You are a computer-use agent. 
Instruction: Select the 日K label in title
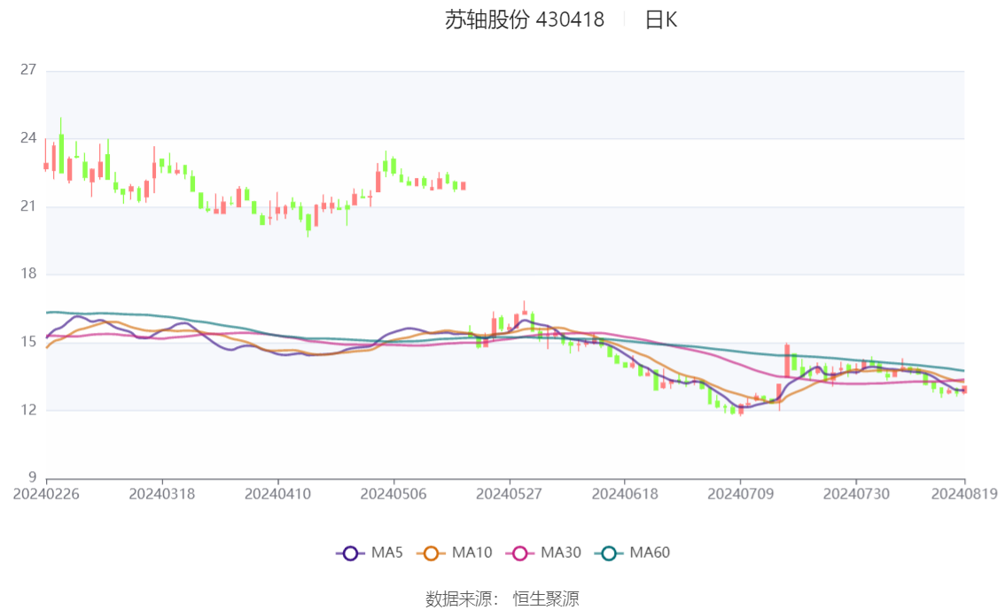(x=661, y=19)
